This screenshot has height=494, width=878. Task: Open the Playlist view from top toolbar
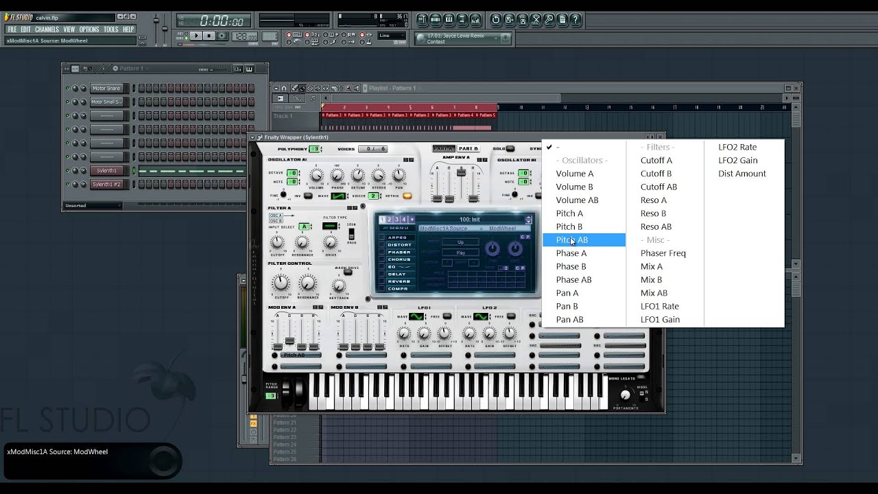pos(422,19)
